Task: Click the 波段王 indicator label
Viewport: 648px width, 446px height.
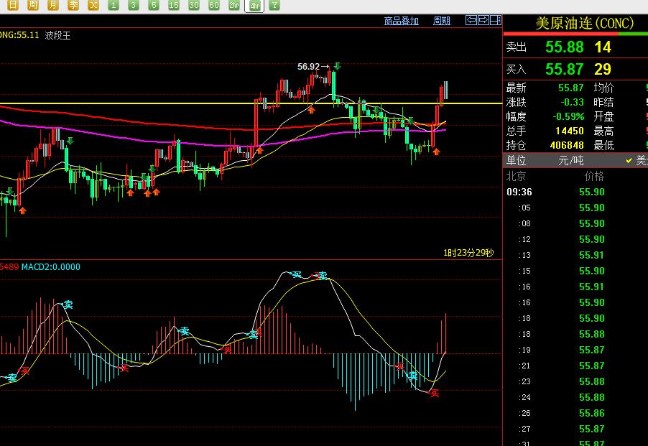Action: click(x=57, y=34)
